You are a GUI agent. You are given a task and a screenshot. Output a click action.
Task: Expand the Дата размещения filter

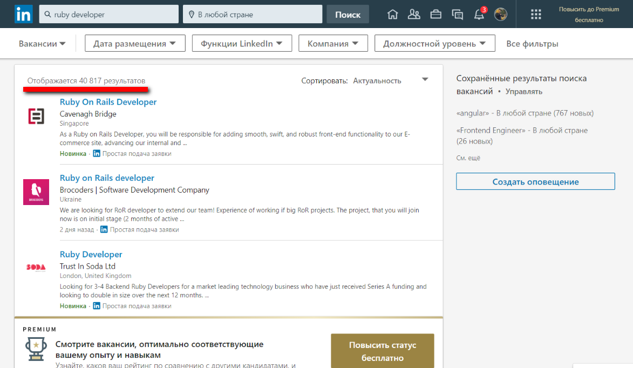(x=135, y=43)
